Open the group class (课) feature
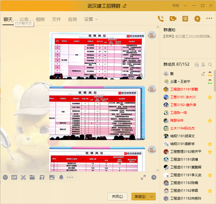This screenshot has width=216, height=204. point(185,19)
